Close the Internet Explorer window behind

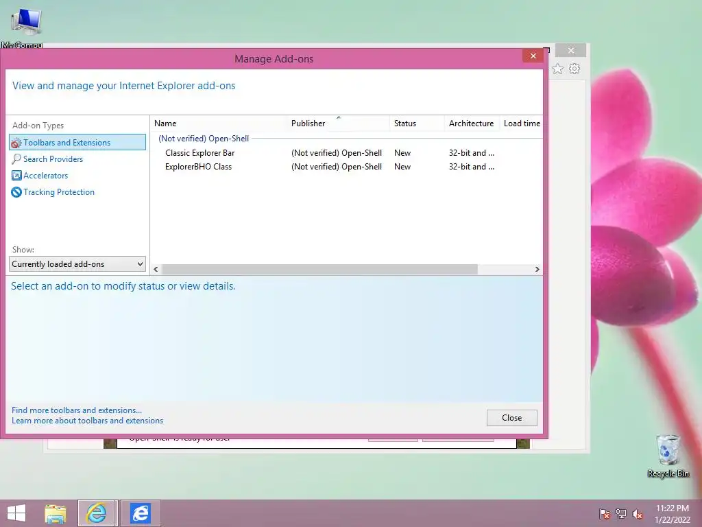pyautogui.click(x=571, y=50)
